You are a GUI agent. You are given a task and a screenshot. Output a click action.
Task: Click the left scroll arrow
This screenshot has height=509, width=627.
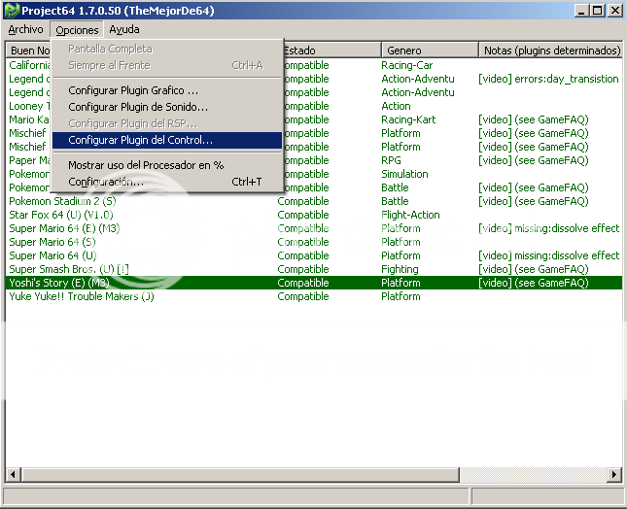(x=14, y=475)
